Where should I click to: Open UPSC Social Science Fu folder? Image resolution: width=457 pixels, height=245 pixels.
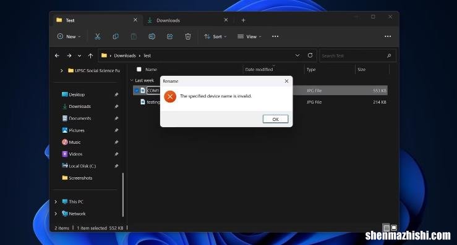click(x=94, y=70)
